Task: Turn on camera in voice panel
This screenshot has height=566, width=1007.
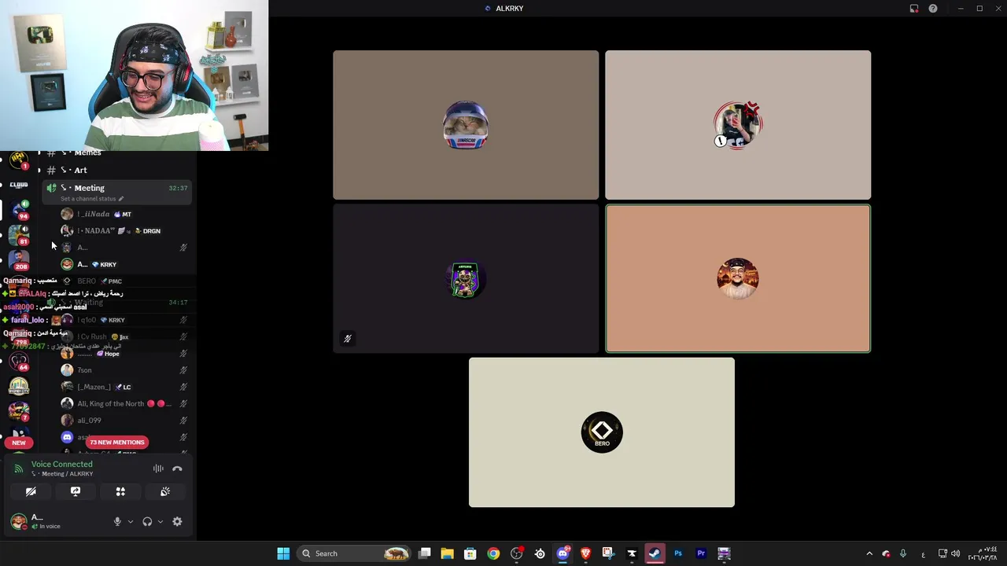Action: point(31,491)
